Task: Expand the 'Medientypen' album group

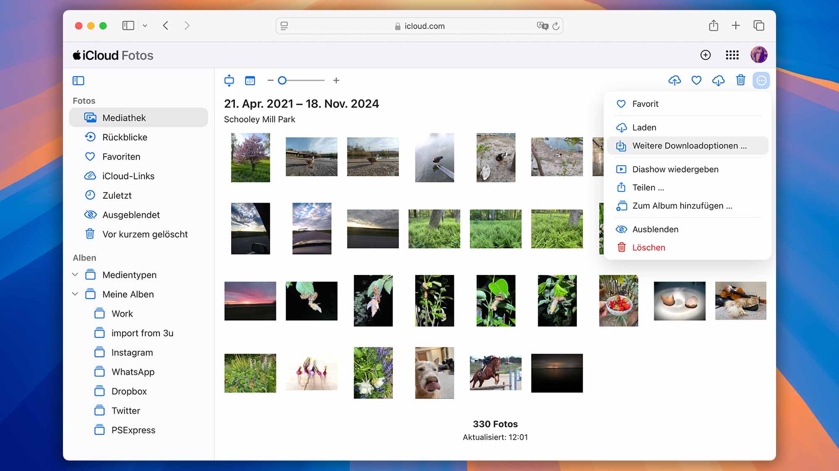Action: 76,274
